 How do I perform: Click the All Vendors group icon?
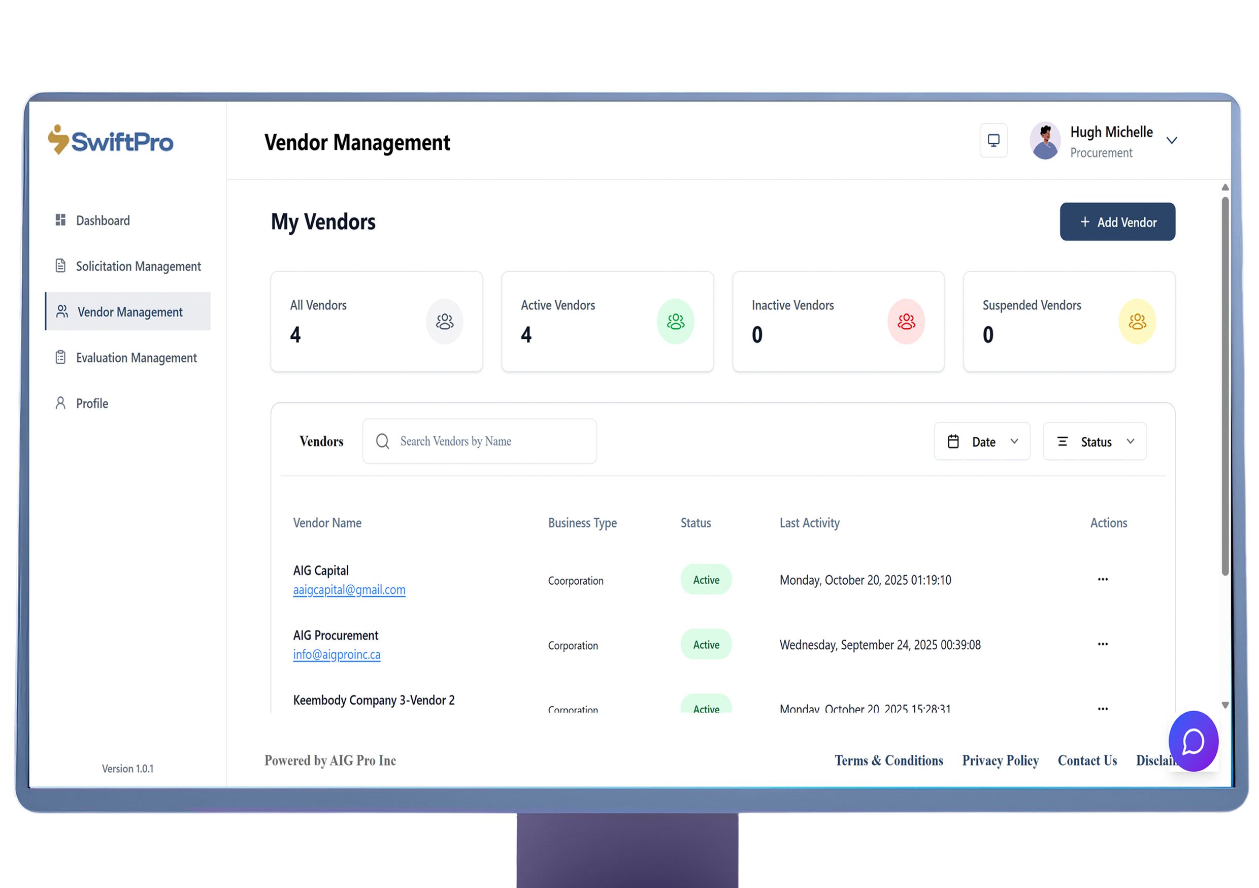pos(444,322)
